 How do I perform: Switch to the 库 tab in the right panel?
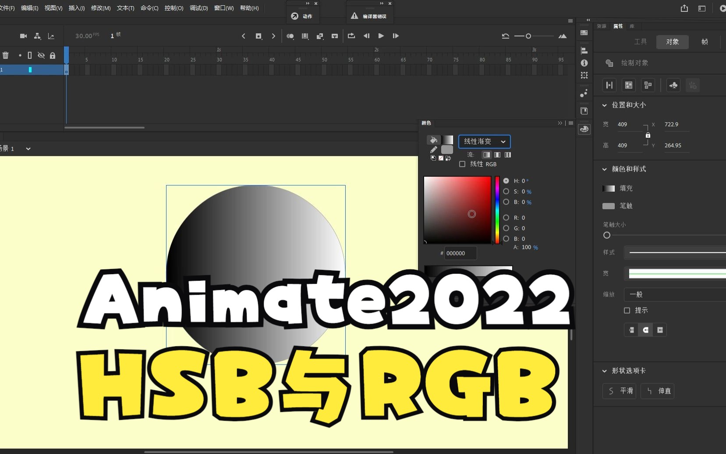[x=631, y=26]
